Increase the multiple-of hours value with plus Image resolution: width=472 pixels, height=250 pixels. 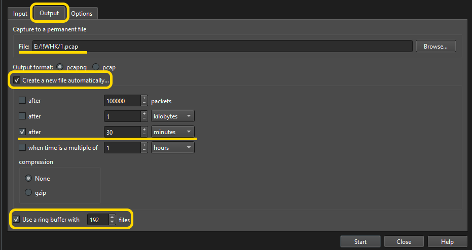click(x=144, y=145)
